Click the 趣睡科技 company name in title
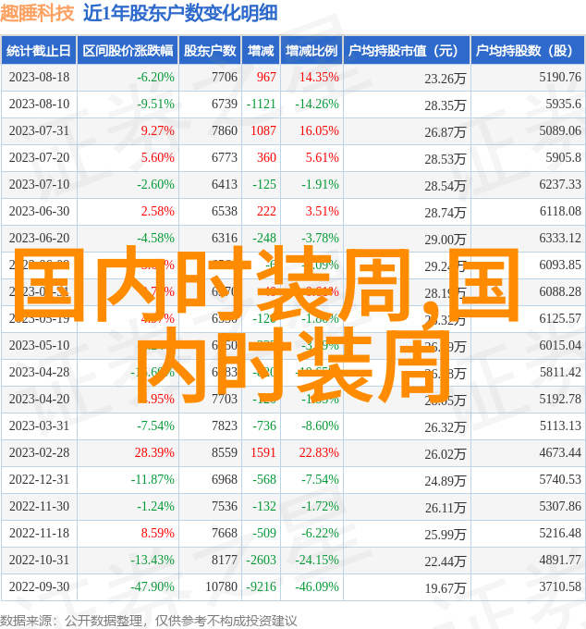This screenshot has width=586, height=629. [37, 13]
